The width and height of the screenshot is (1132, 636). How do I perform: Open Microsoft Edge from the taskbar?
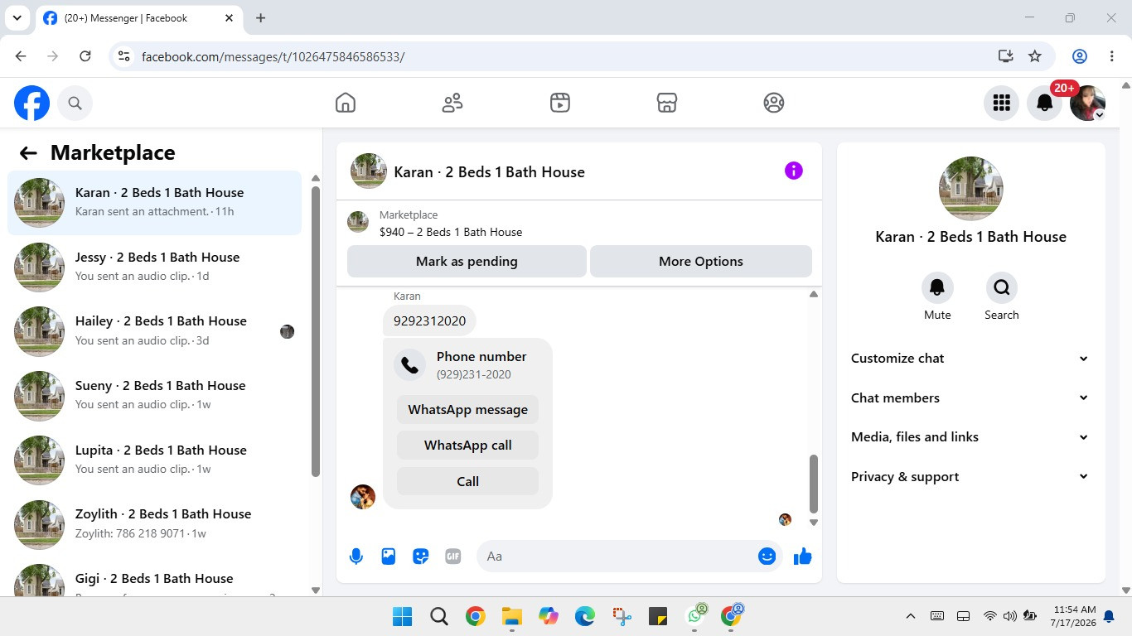tap(585, 616)
